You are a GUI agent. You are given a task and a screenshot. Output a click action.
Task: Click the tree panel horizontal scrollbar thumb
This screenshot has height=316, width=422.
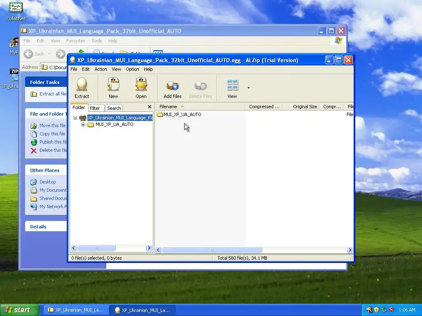96,248
